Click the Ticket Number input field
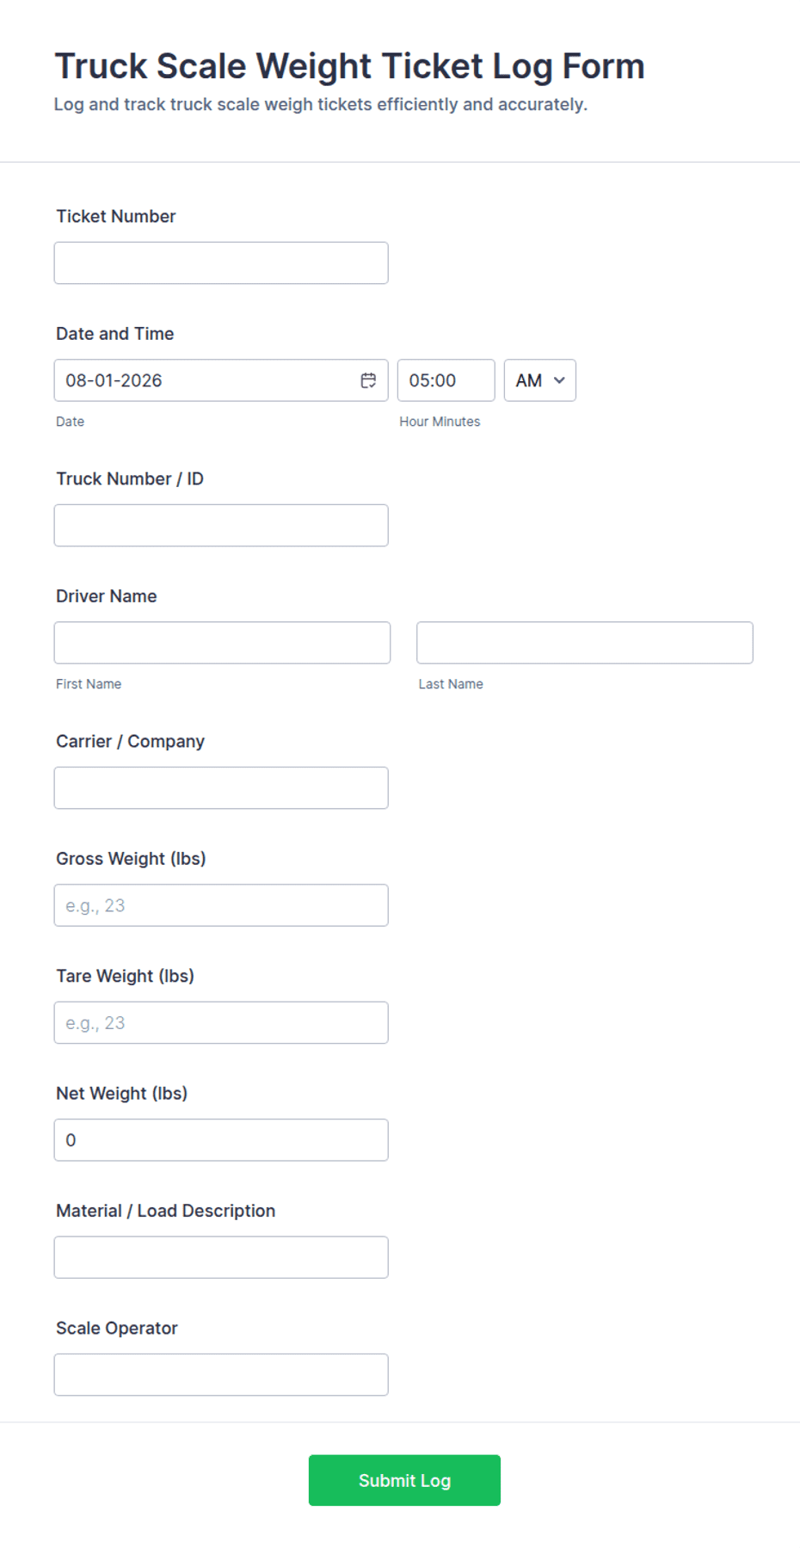Image resolution: width=800 pixels, height=1548 pixels. [221, 262]
